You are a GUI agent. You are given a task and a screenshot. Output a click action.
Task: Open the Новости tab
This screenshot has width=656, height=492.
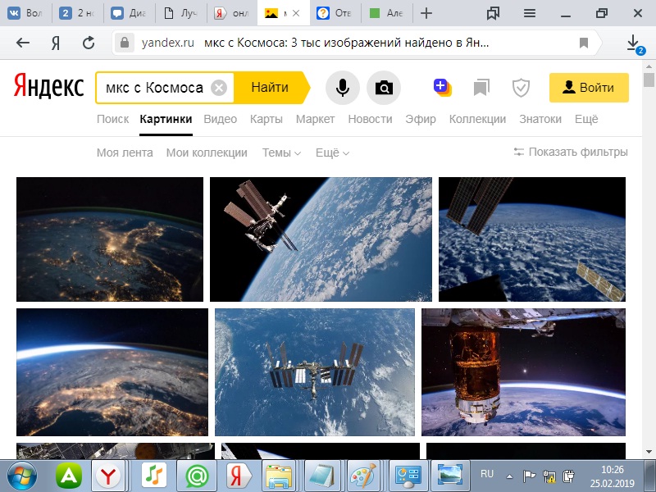[370, 119]
